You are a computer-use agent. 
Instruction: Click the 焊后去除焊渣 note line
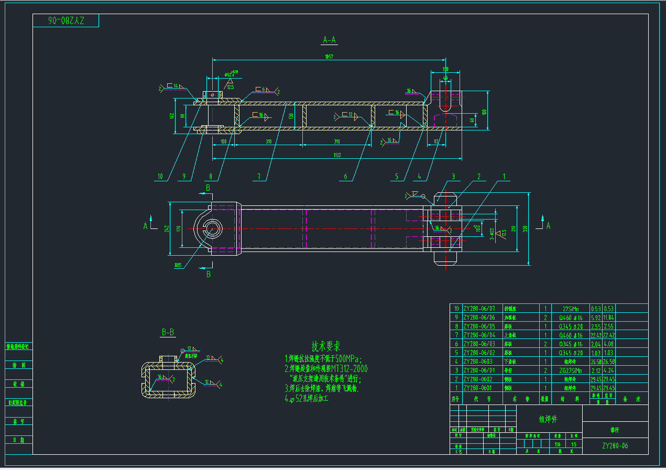(x=321, y=389)
